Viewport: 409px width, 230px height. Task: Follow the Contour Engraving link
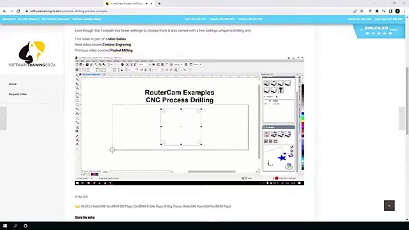tap(116, 45)
